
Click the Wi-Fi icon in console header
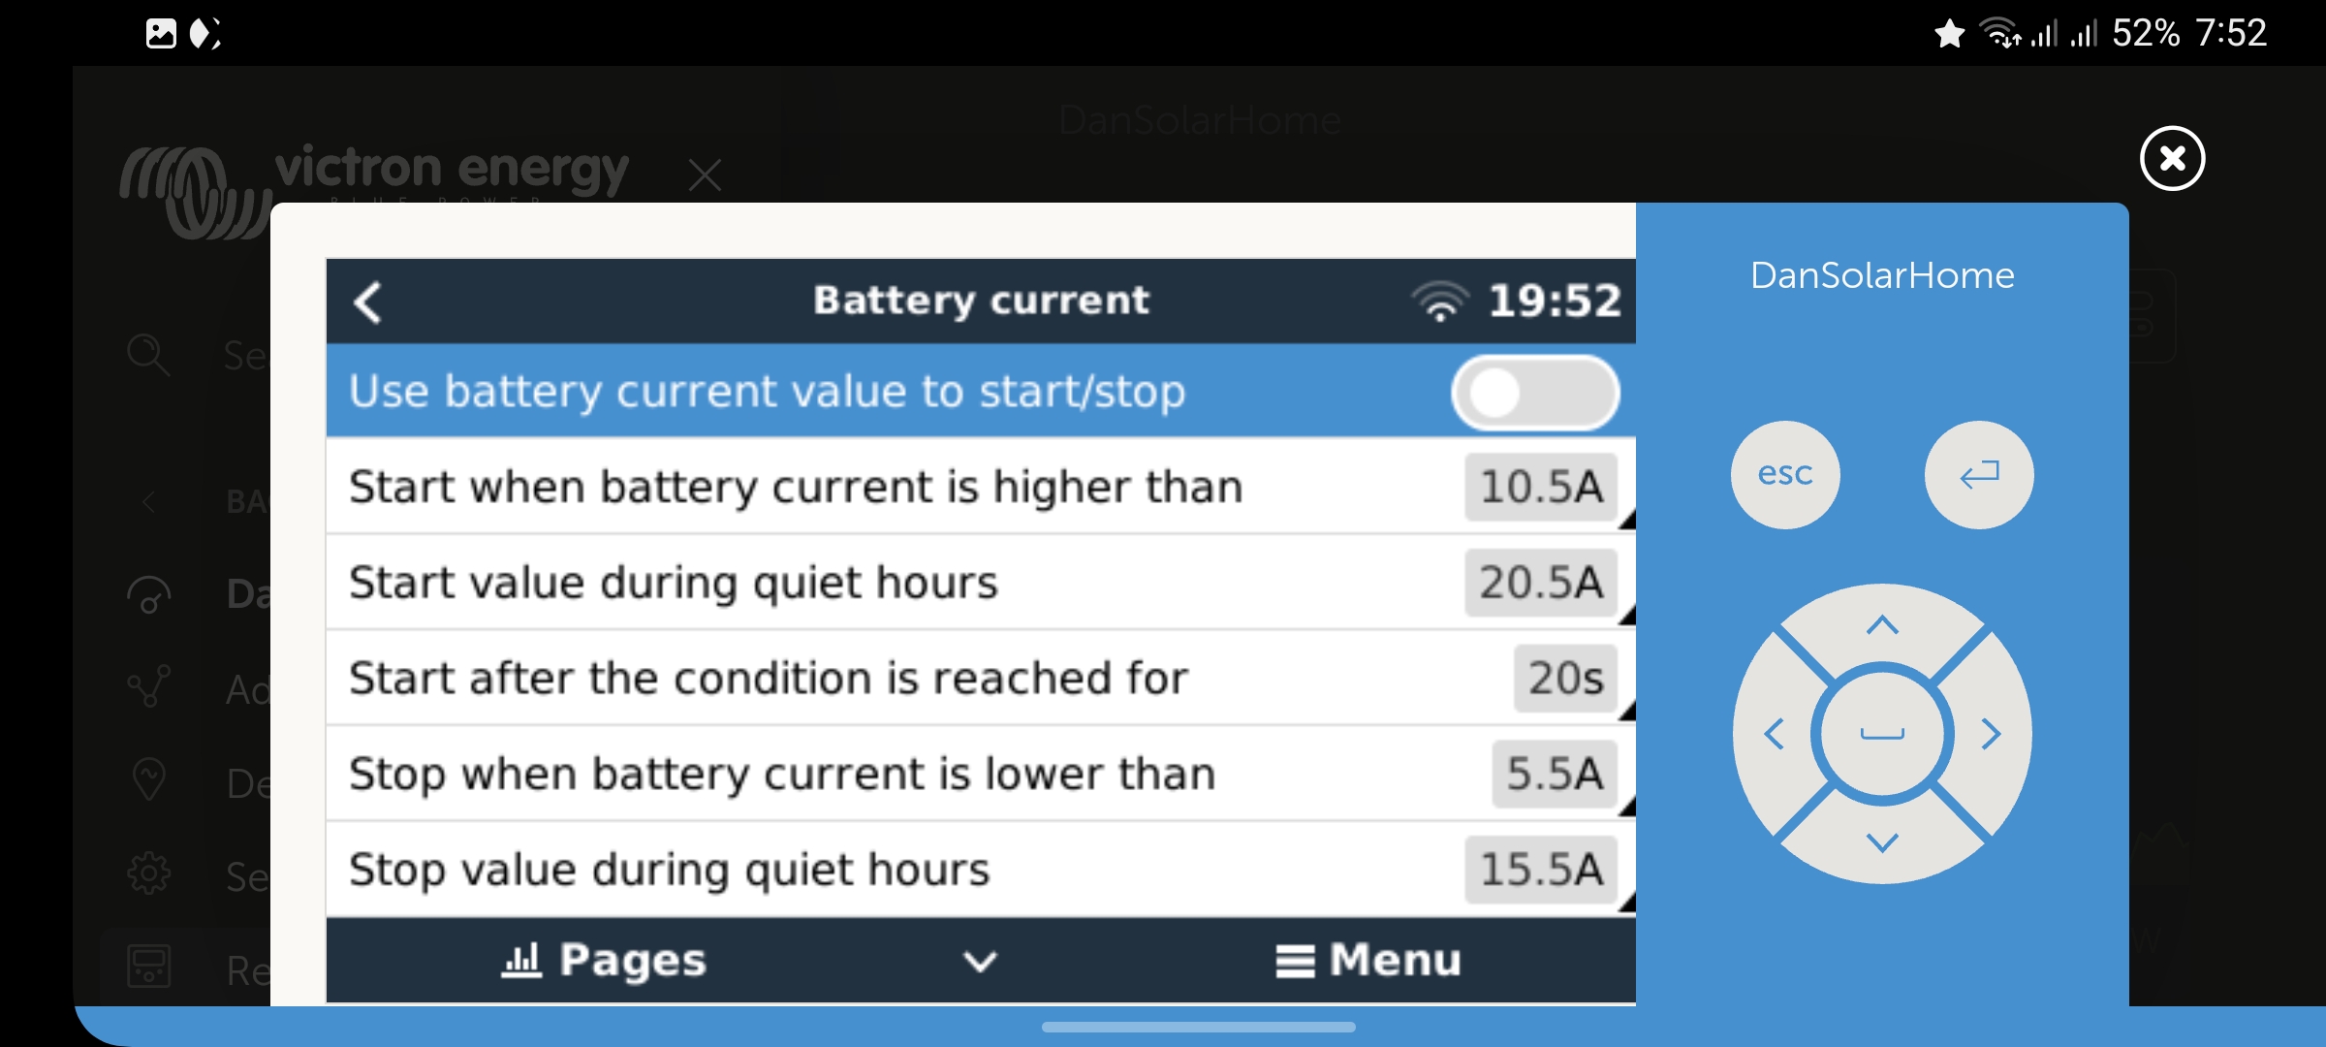coord(1440,301)
